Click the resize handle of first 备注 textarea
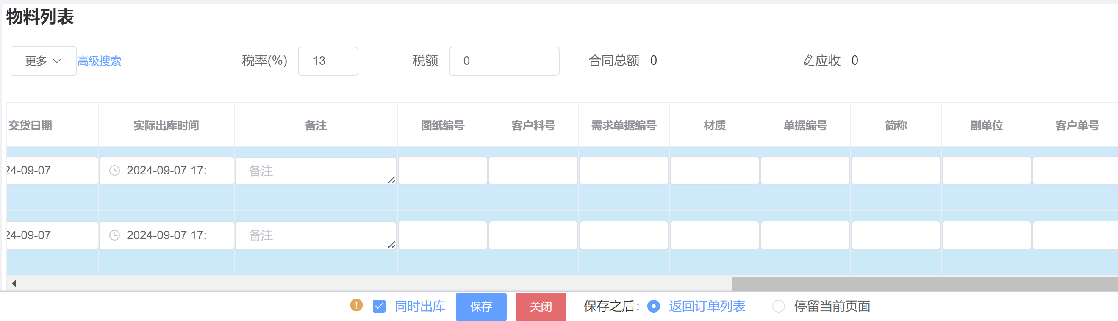 391,180
